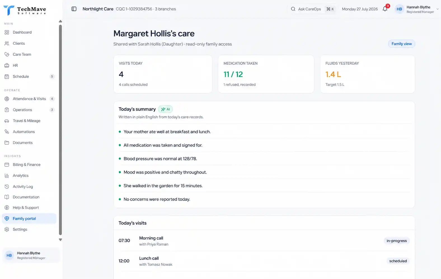441x279 pixels.
Task: Click the HB avatar in the top bar
Action: pyautogui.click(x=399, y=9)
